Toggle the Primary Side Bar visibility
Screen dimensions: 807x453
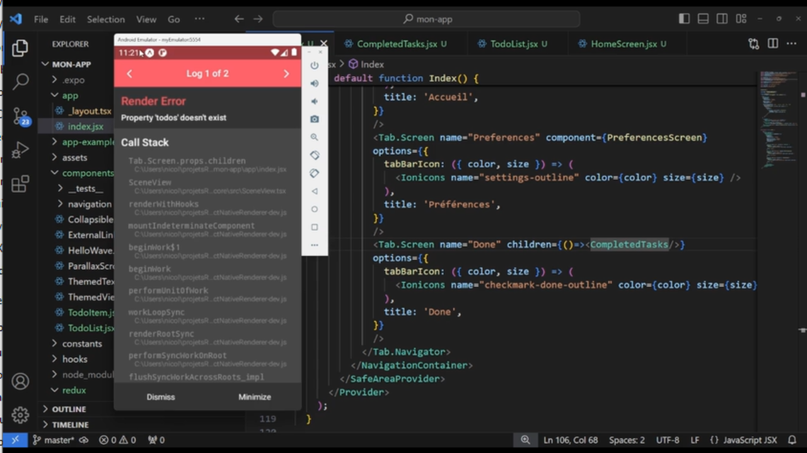click(684, 19)
